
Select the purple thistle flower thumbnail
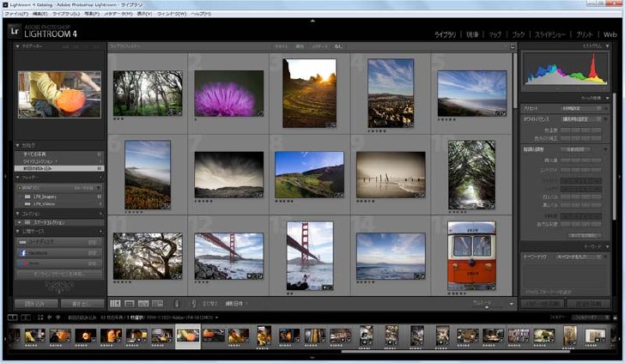click(x=228, y=94)
